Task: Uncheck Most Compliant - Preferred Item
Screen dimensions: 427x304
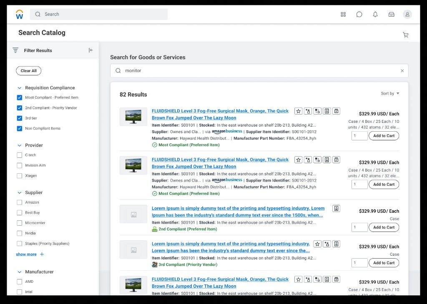Action: [x=19, y=97]
